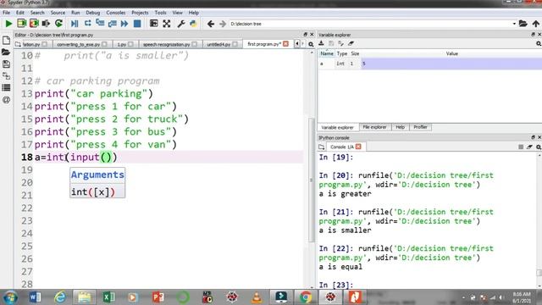
Task: Open VLC media player from the taskbar
Action: click(x=257, y=297)
